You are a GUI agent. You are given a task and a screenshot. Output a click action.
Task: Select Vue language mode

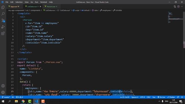click(x=154, y=97)
